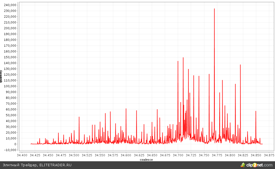This screenshot has width=275, height=169.
Task: Click the x-axis label 34.700
Action: pyautogui.click(x=178, y=155)
